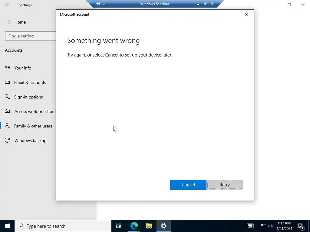Minimize the Windows Sandbox connection bar

coord(198,4)
